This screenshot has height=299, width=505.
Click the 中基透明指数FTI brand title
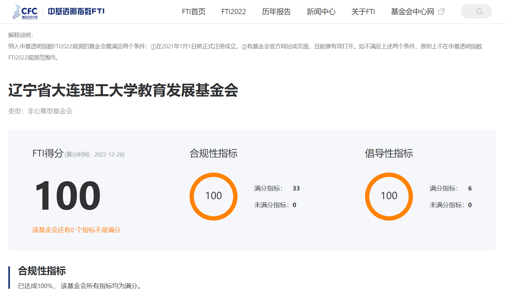pos(76,12)
